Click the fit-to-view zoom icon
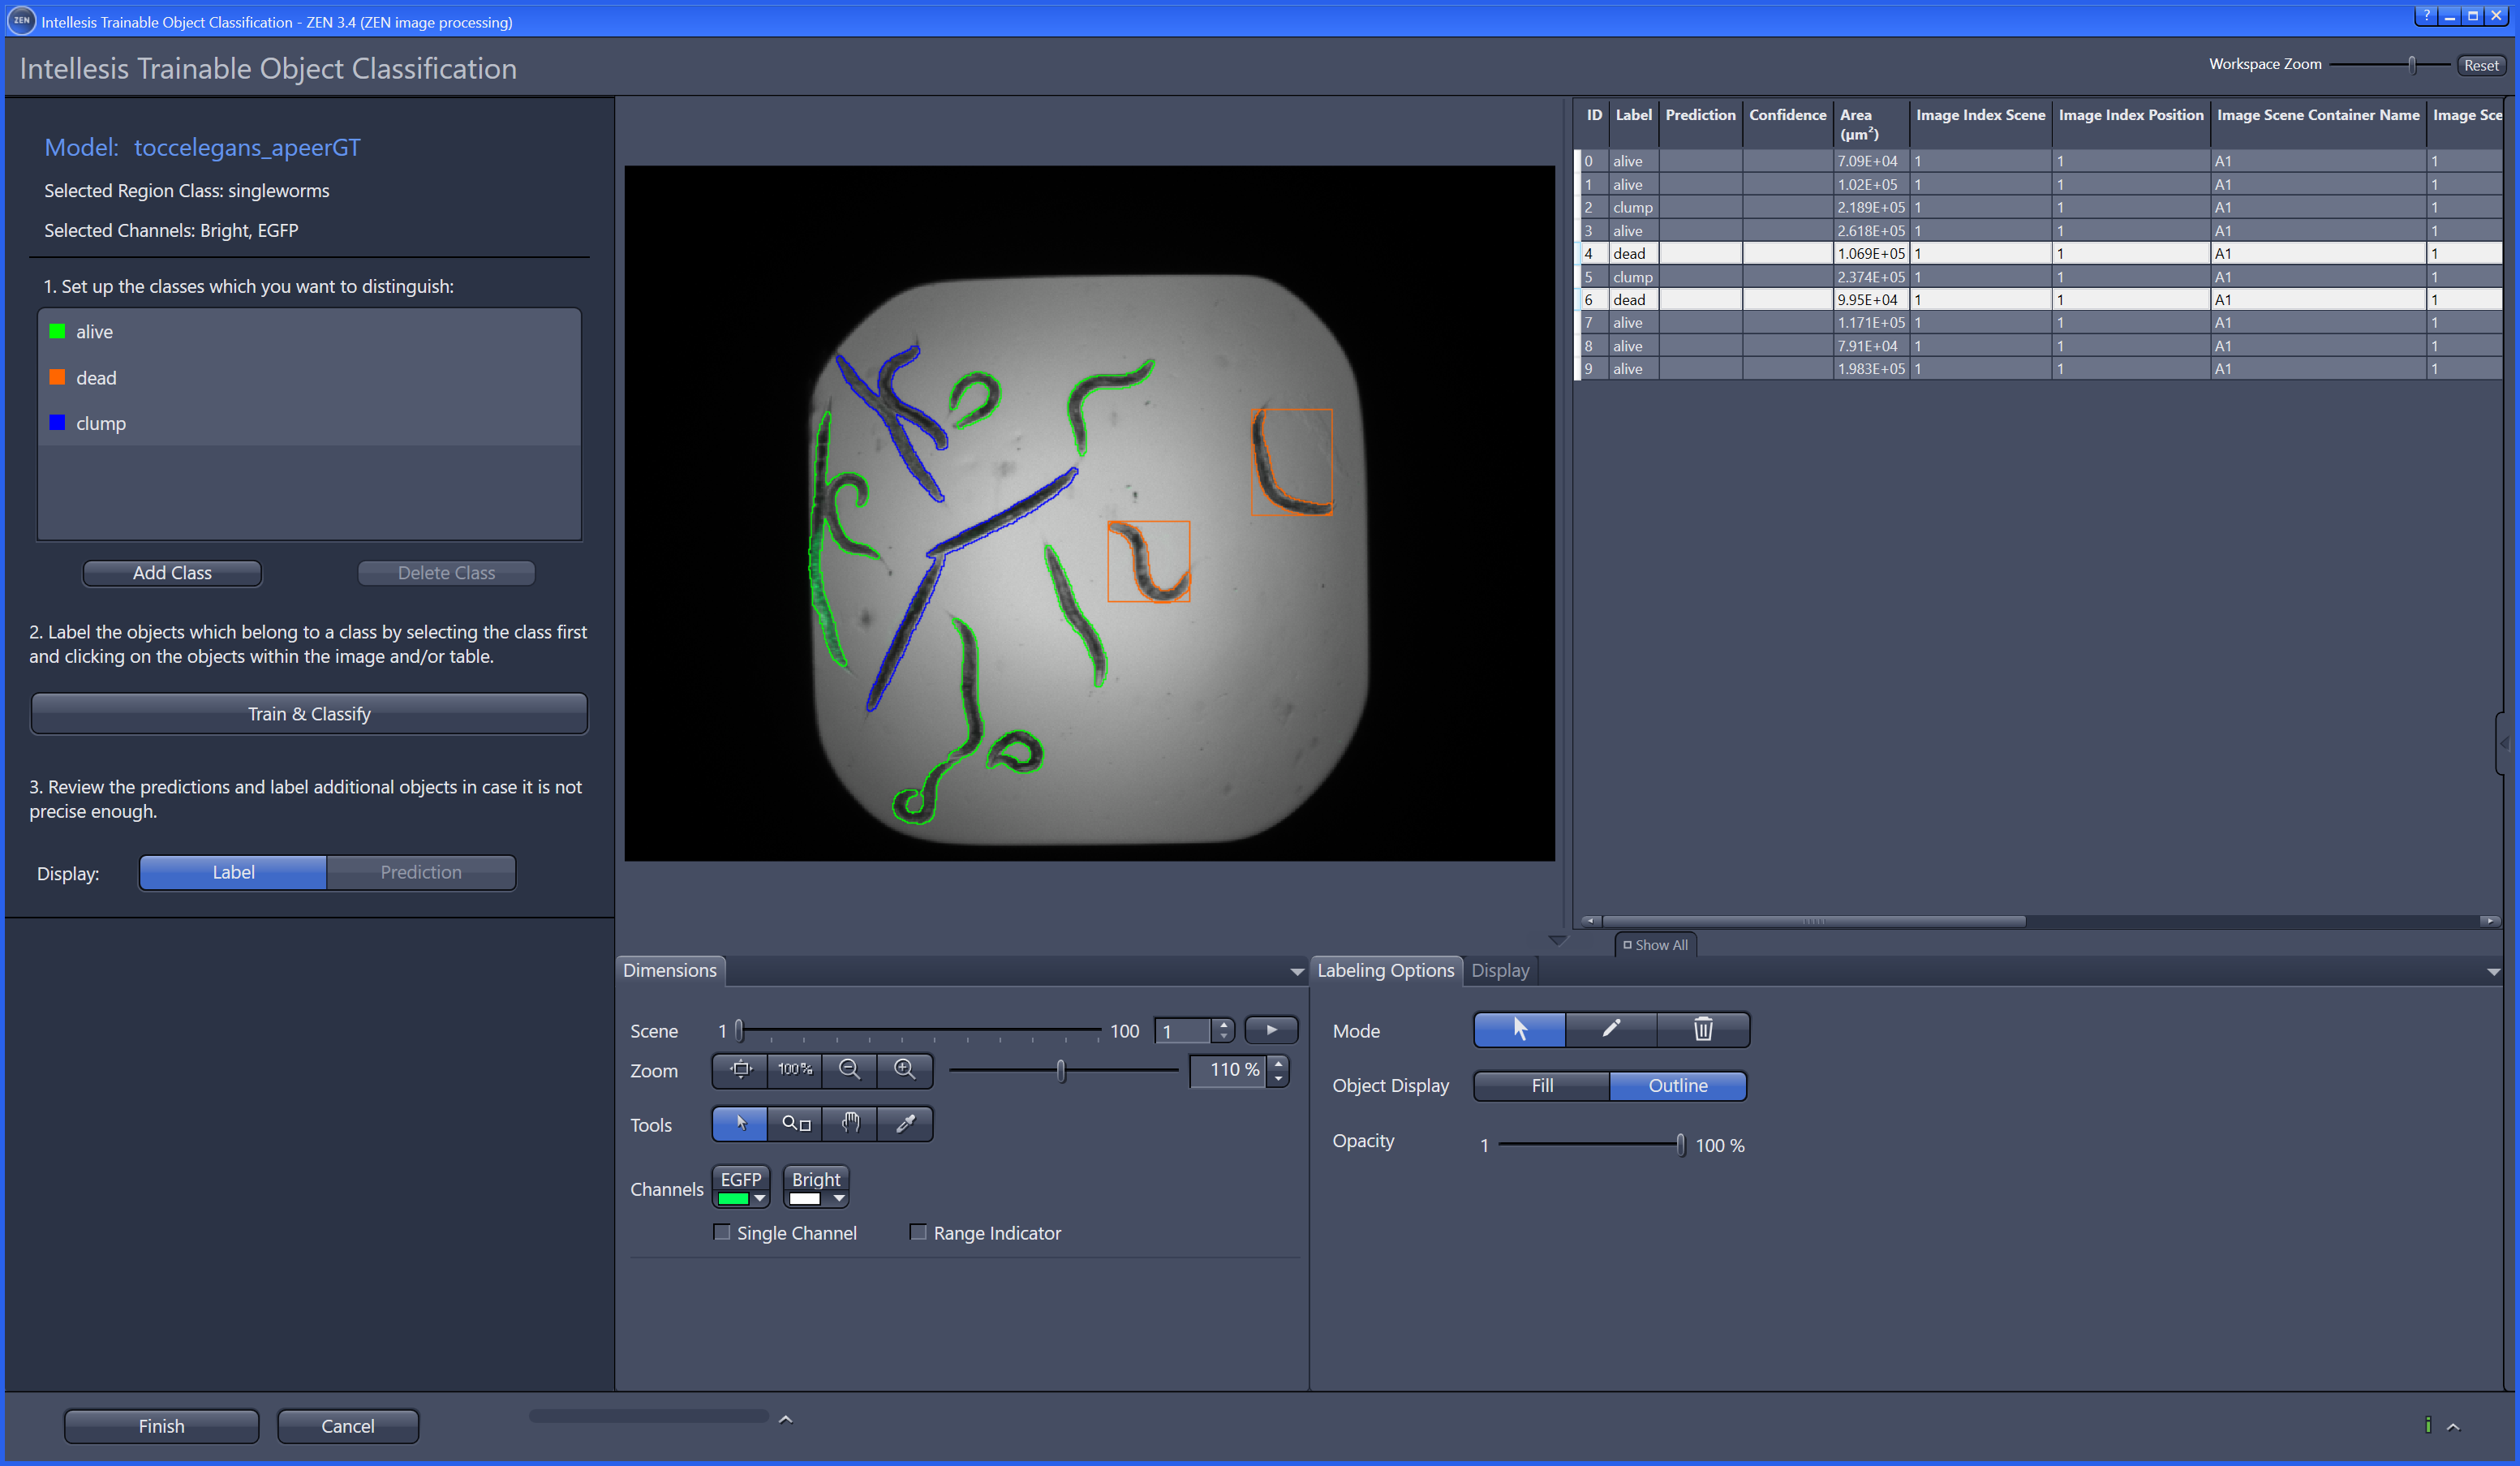 click(x=740, y=1069)
